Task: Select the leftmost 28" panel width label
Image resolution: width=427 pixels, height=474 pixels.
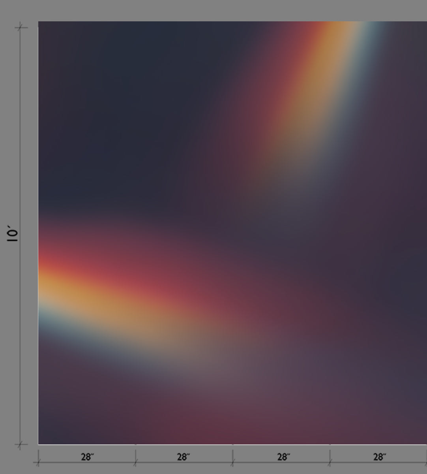Action: [x=87, y=457]
